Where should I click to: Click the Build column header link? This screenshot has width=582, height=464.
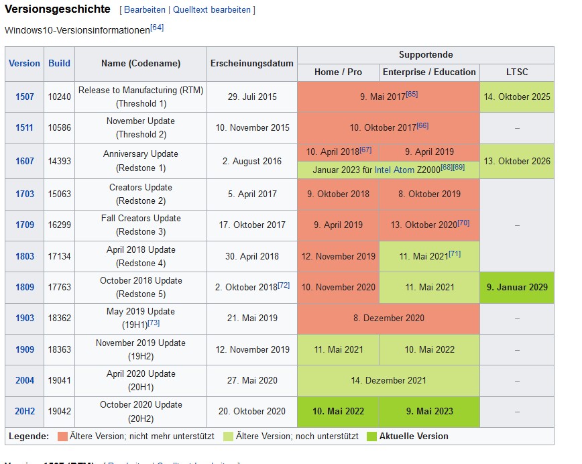(x=59, y=63)
